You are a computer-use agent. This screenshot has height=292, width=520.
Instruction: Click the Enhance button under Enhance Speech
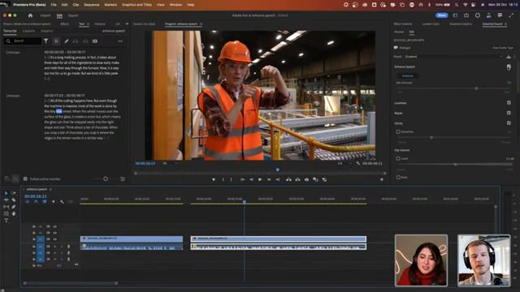click(408, 75)
